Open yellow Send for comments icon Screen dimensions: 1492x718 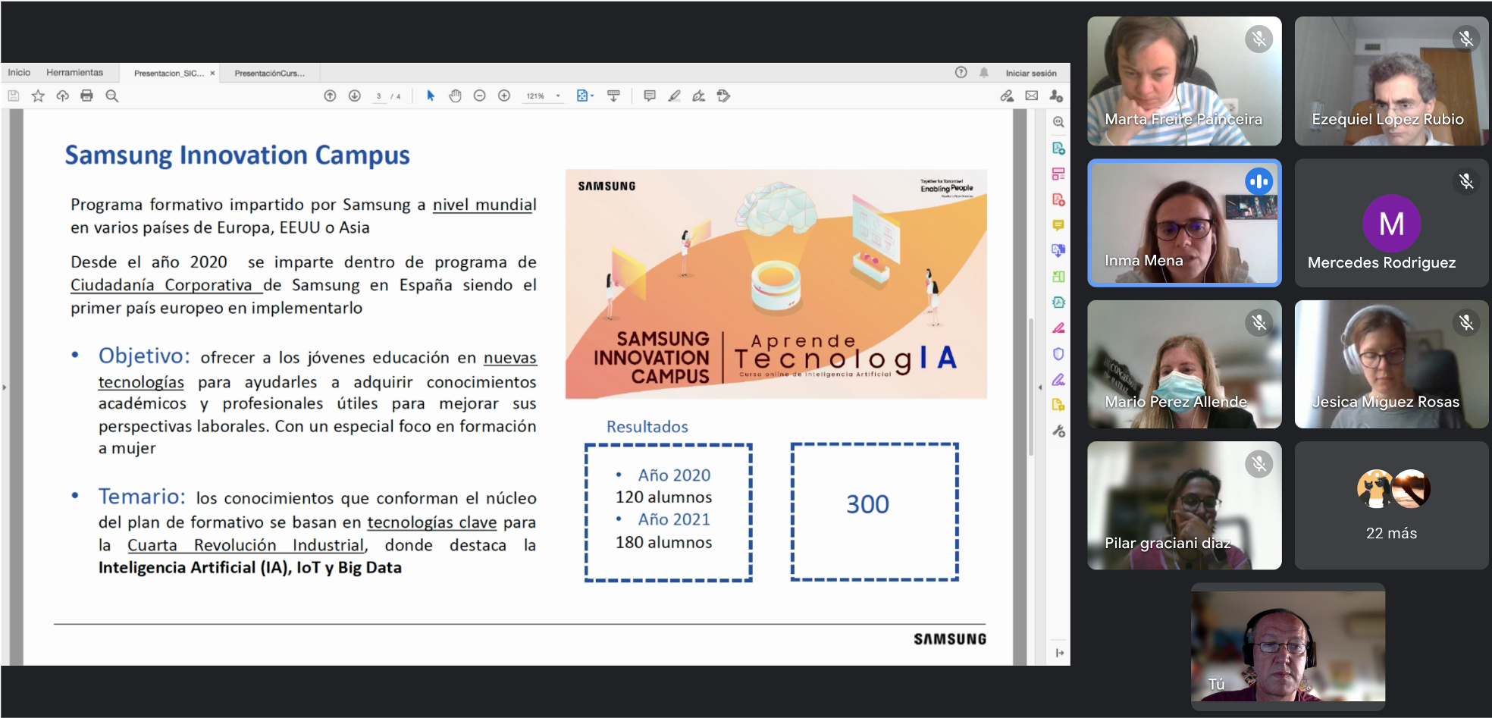coord(1058,405)
